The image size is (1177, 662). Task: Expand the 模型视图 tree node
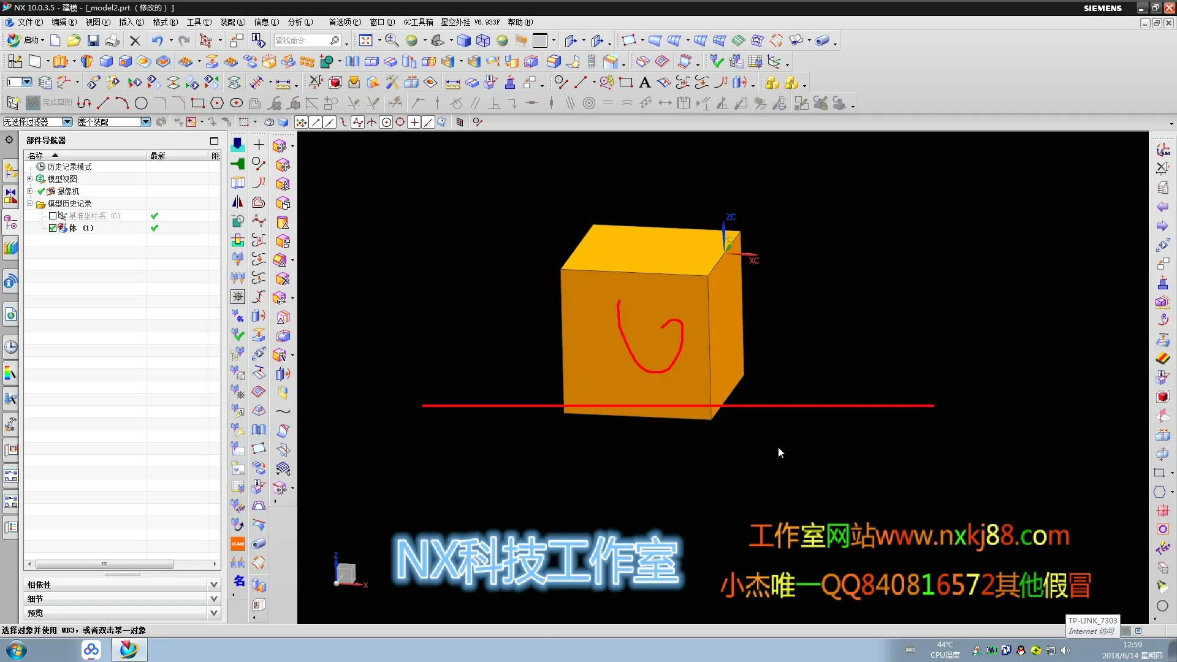coord(29,179)
